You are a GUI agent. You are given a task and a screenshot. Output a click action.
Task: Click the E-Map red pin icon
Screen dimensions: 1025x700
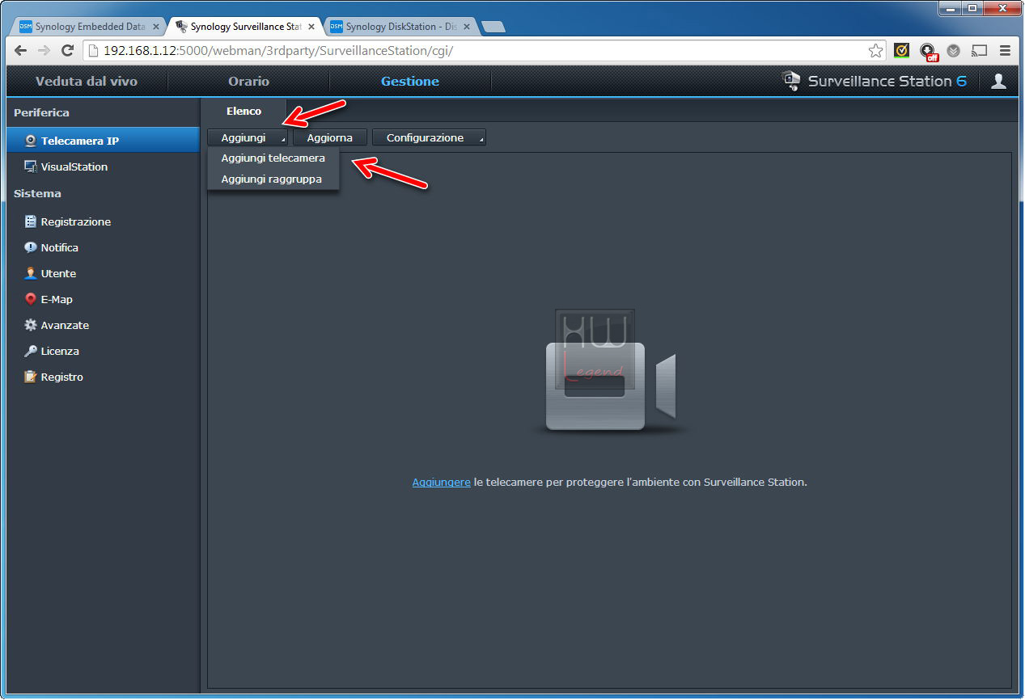[x=31, y=299]
